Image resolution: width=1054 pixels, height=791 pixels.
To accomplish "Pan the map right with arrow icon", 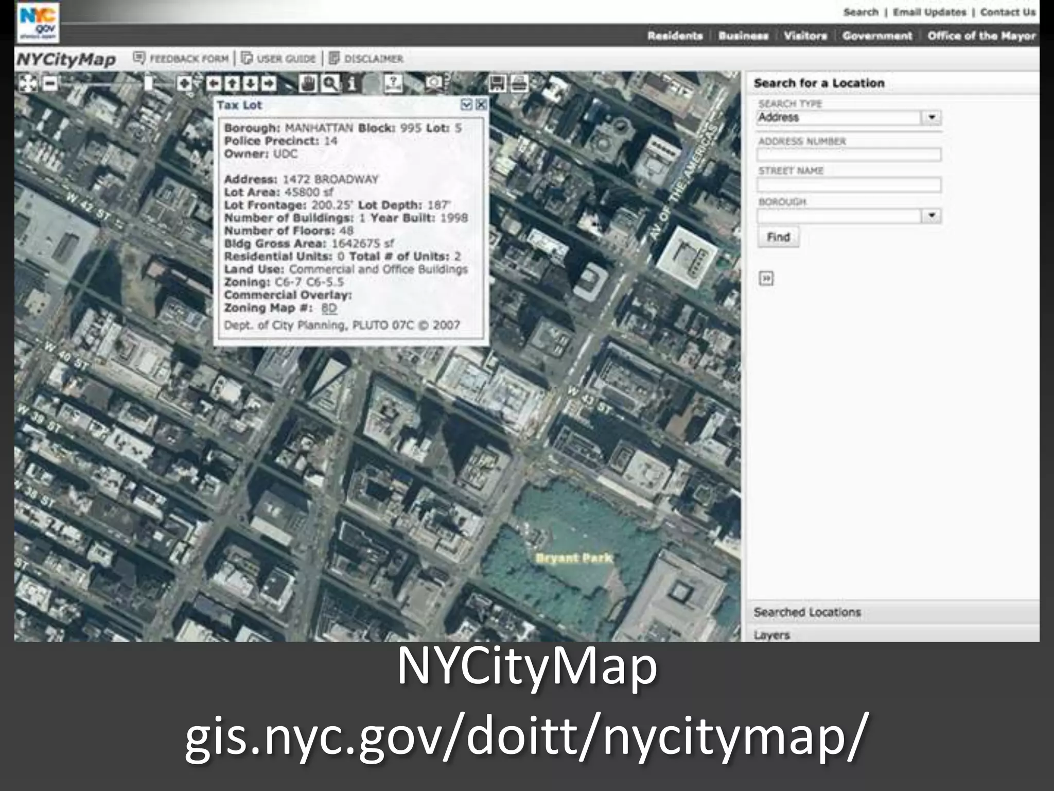I will (x=269, y=83).
